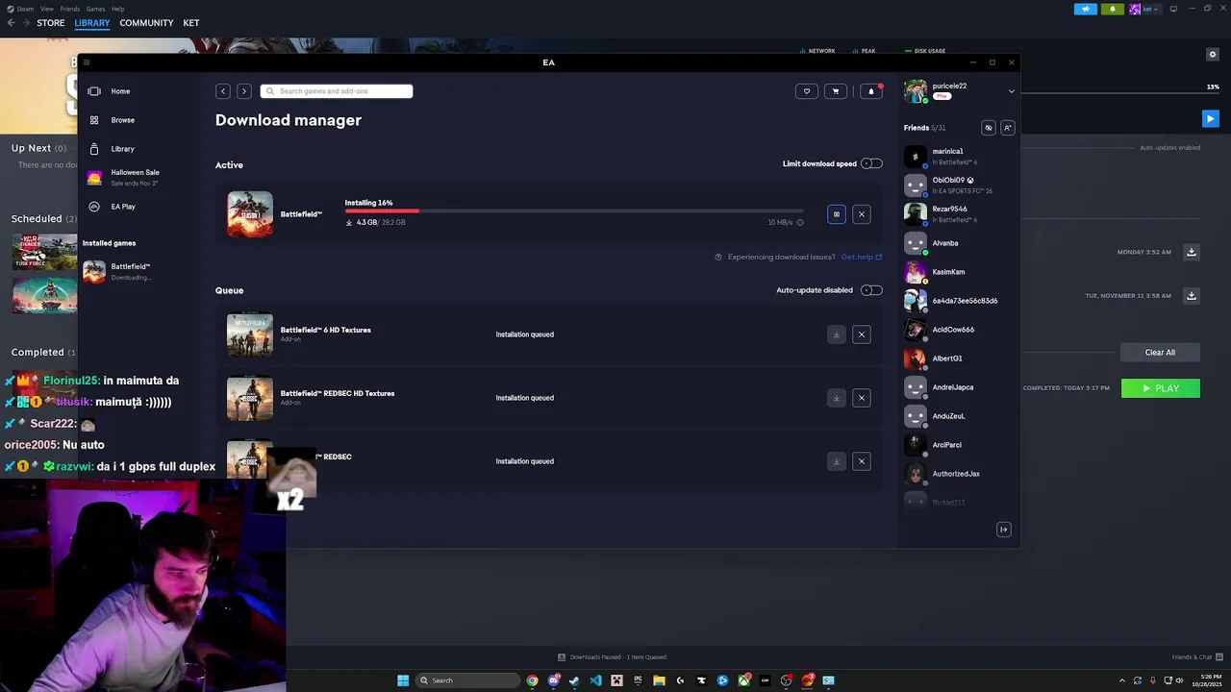
Task: Open the active Battlefield game thumbnail
Action: point(250,214)
